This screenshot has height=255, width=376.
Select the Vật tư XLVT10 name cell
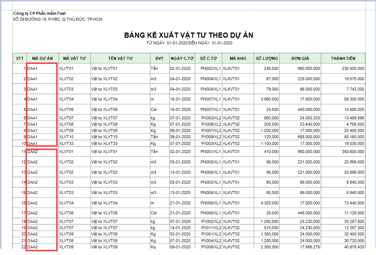point(105,137)
